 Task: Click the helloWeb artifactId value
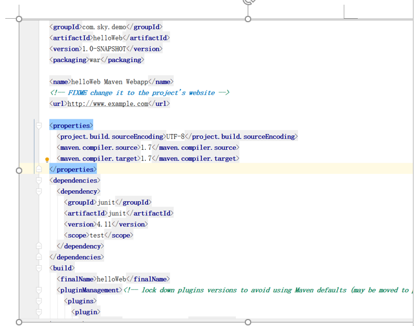tap(108, 38)
